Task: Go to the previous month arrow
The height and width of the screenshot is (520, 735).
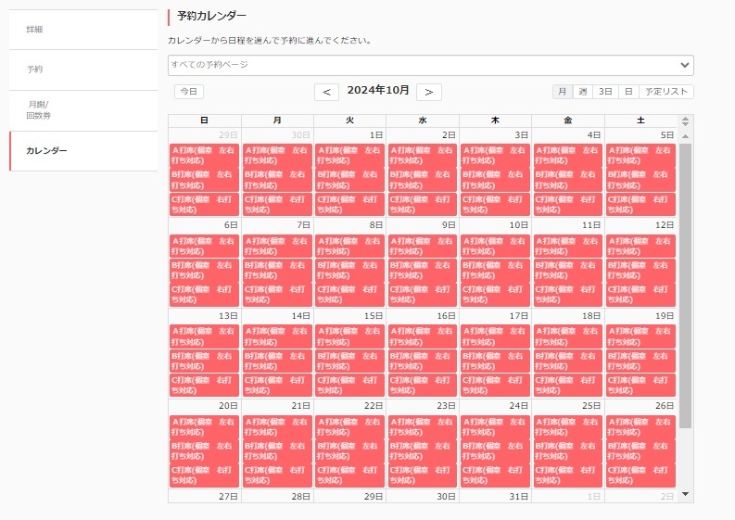Action: pos(326,92)
